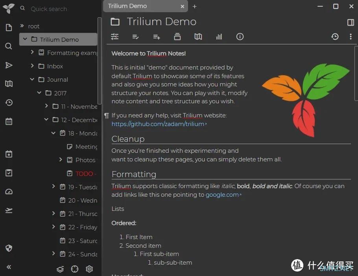Click the note tree vertical scrollbar
The height and width of the screenshot is (276, 358).
[x=99, y=60]
